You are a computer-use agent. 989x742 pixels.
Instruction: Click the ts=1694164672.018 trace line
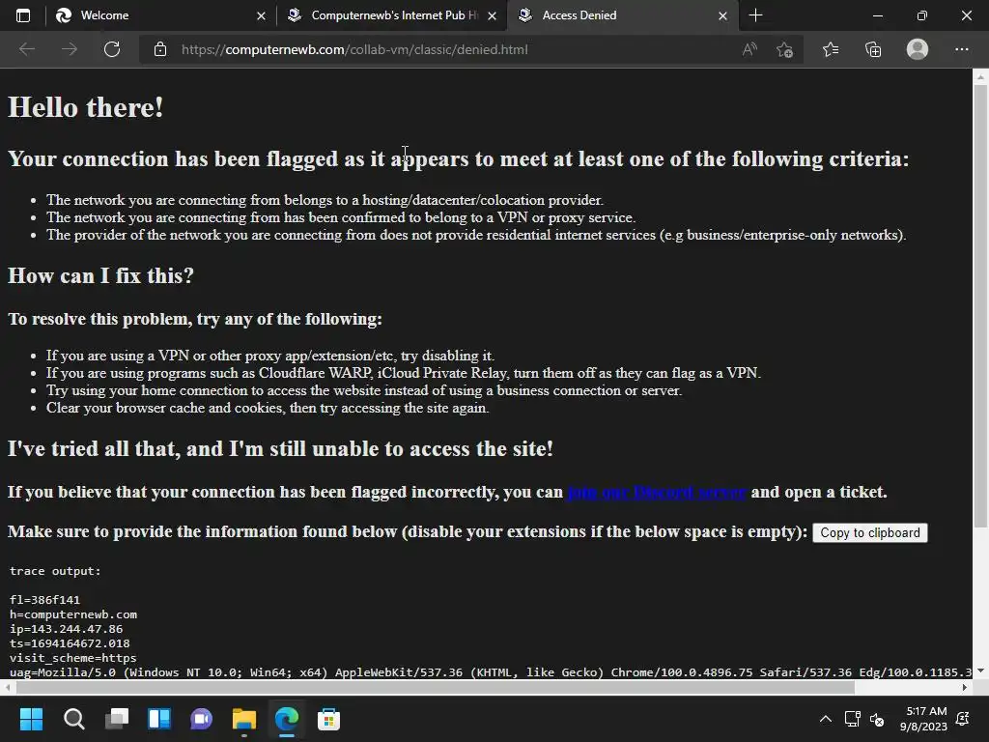coord(70,643)
